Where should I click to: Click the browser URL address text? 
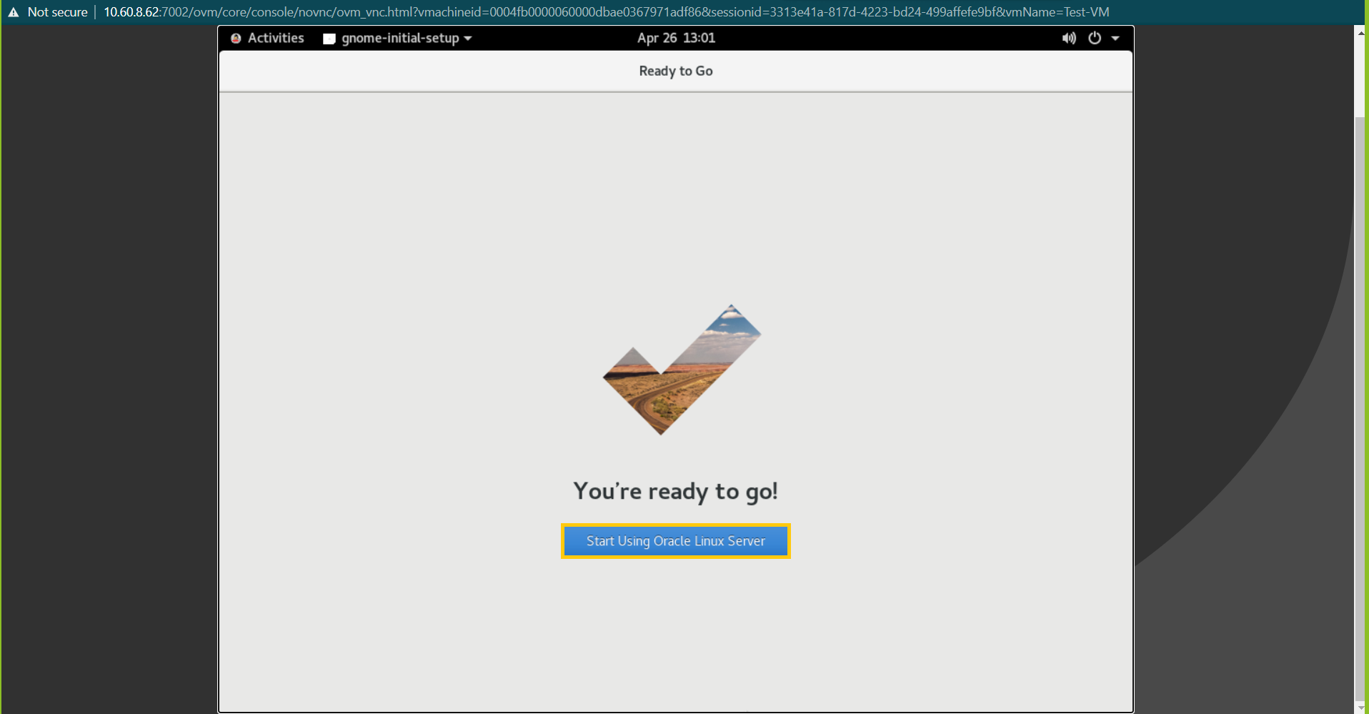tap(606, 12)
